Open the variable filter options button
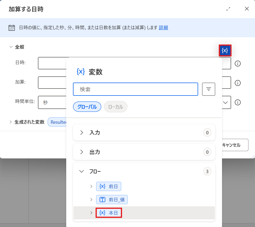 click(209, 89)
